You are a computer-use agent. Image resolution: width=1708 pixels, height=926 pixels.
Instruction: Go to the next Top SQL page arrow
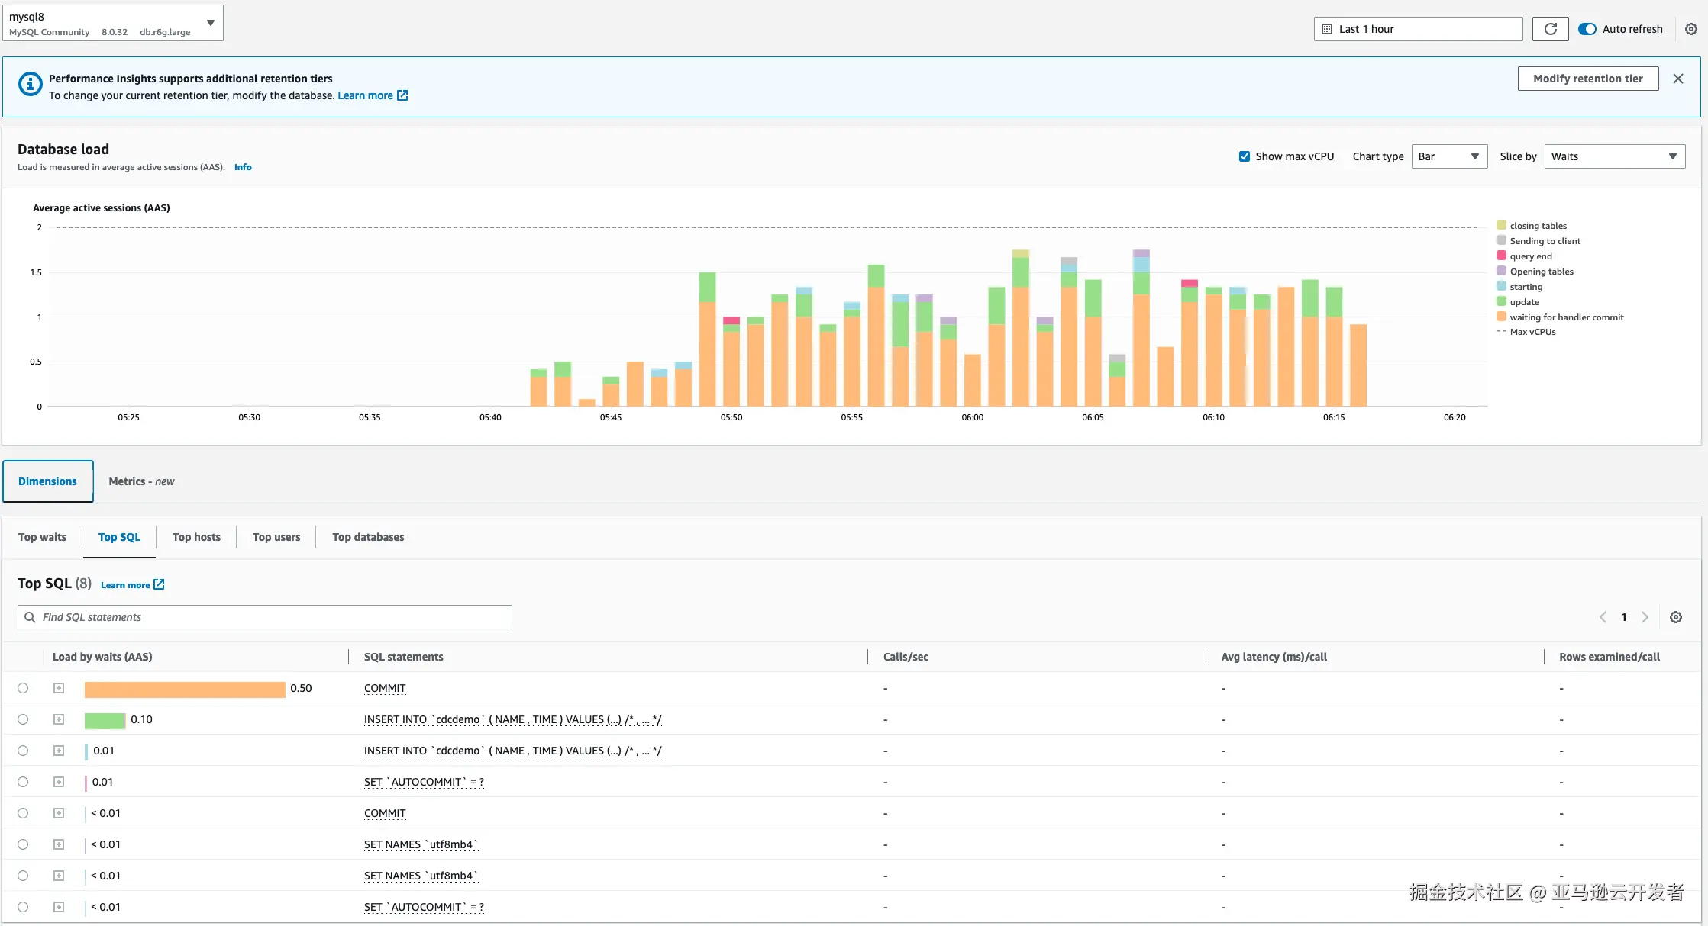coord(1645,617)
